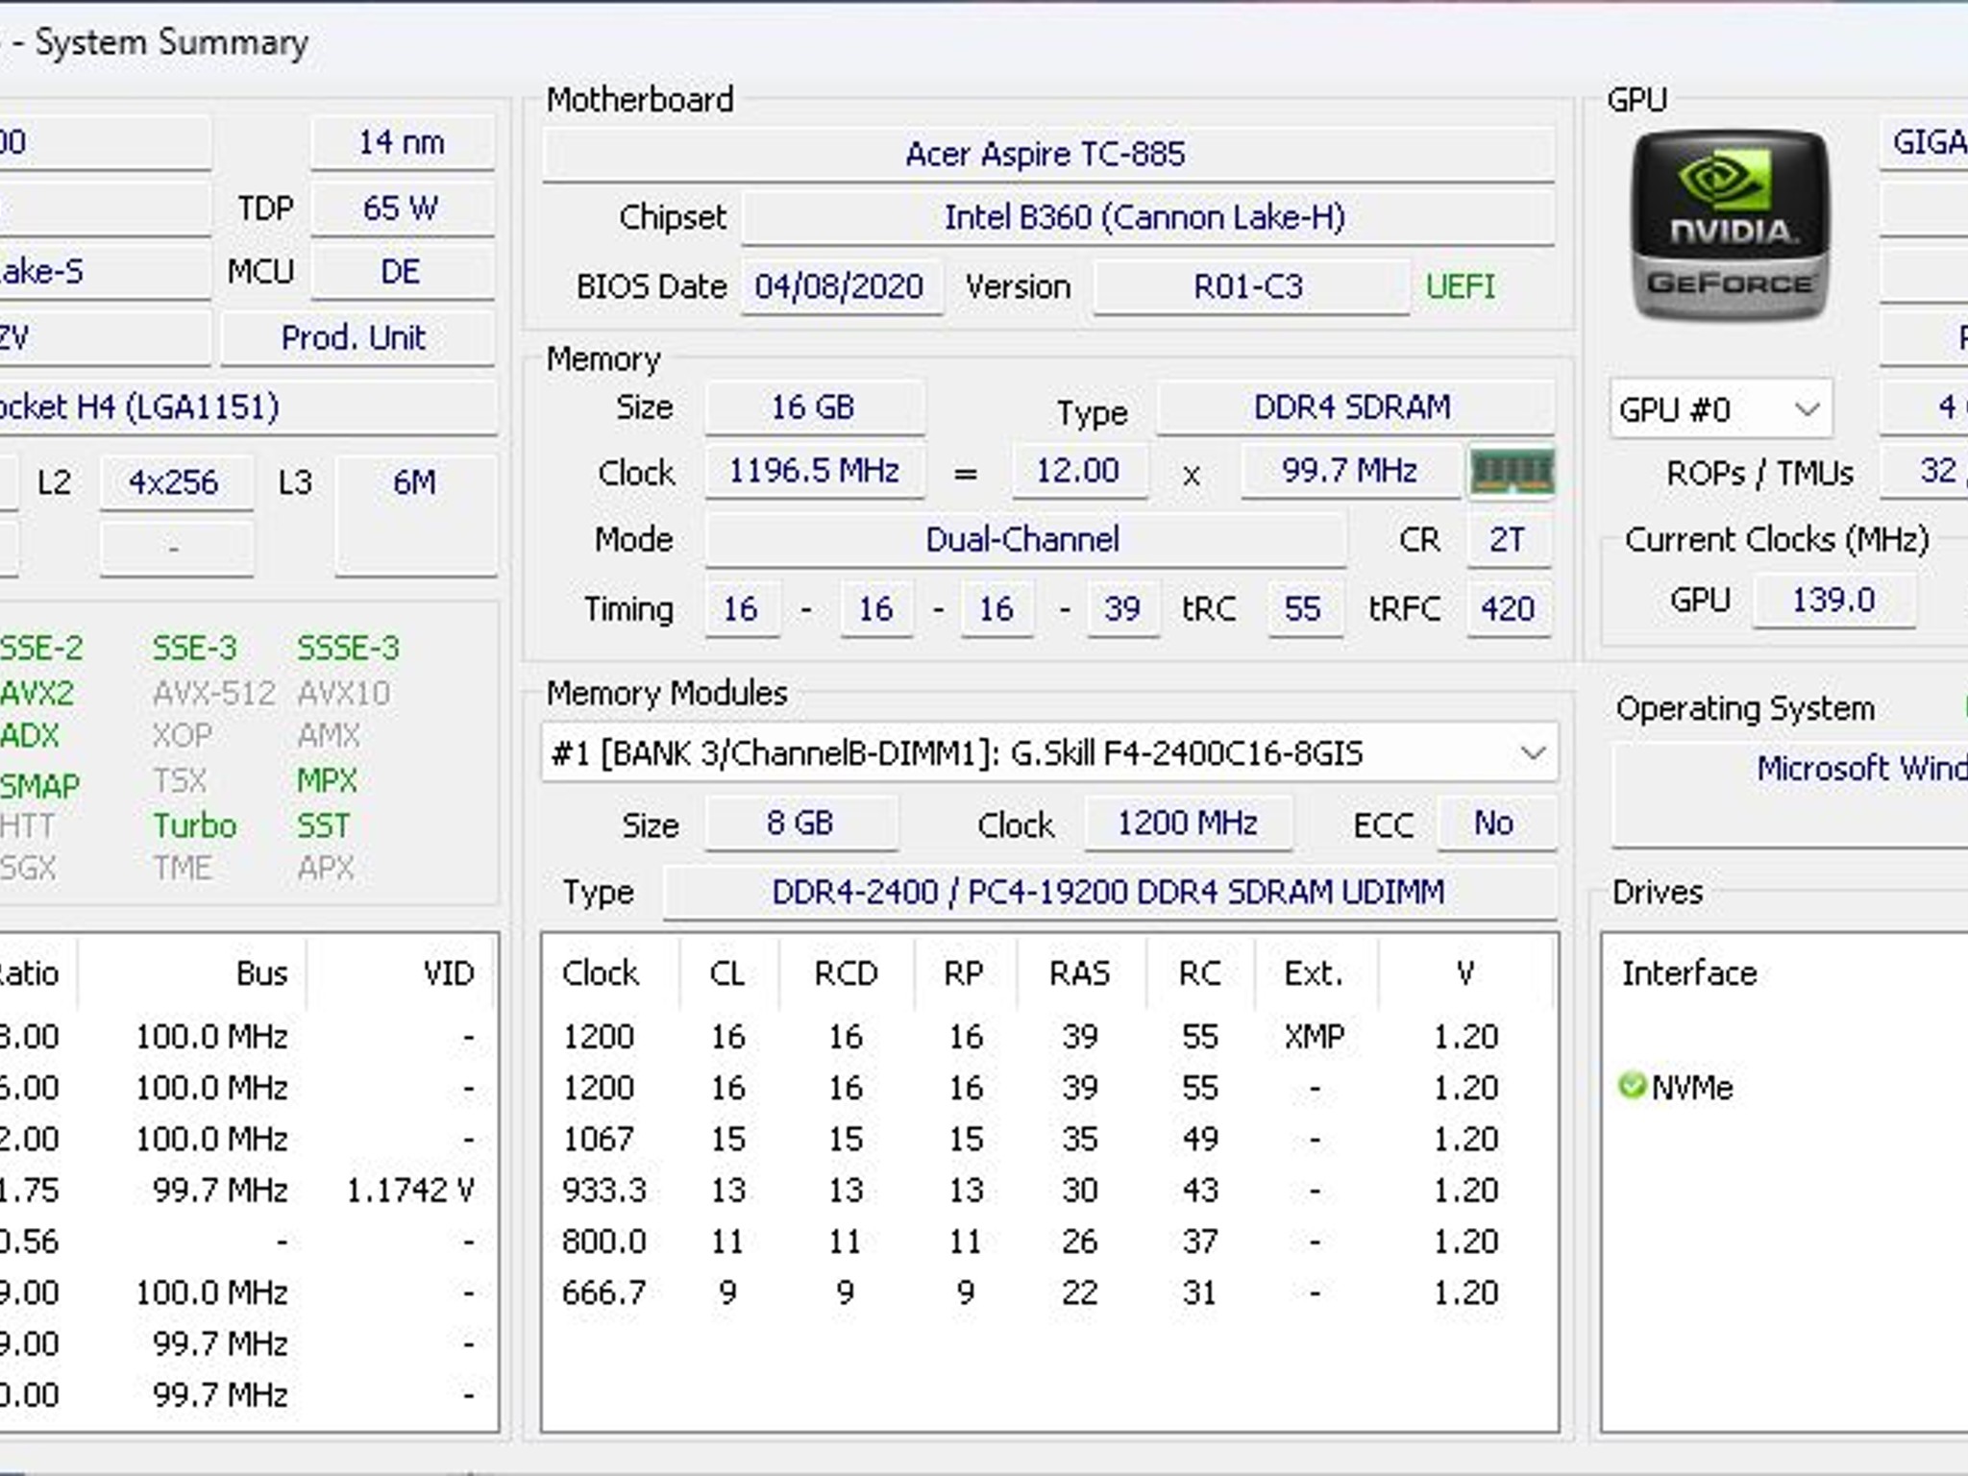The image size is (1968, 1476).
Task: Select the DDR4-2400 / PC4-19200 type field
Action: 1109,892
